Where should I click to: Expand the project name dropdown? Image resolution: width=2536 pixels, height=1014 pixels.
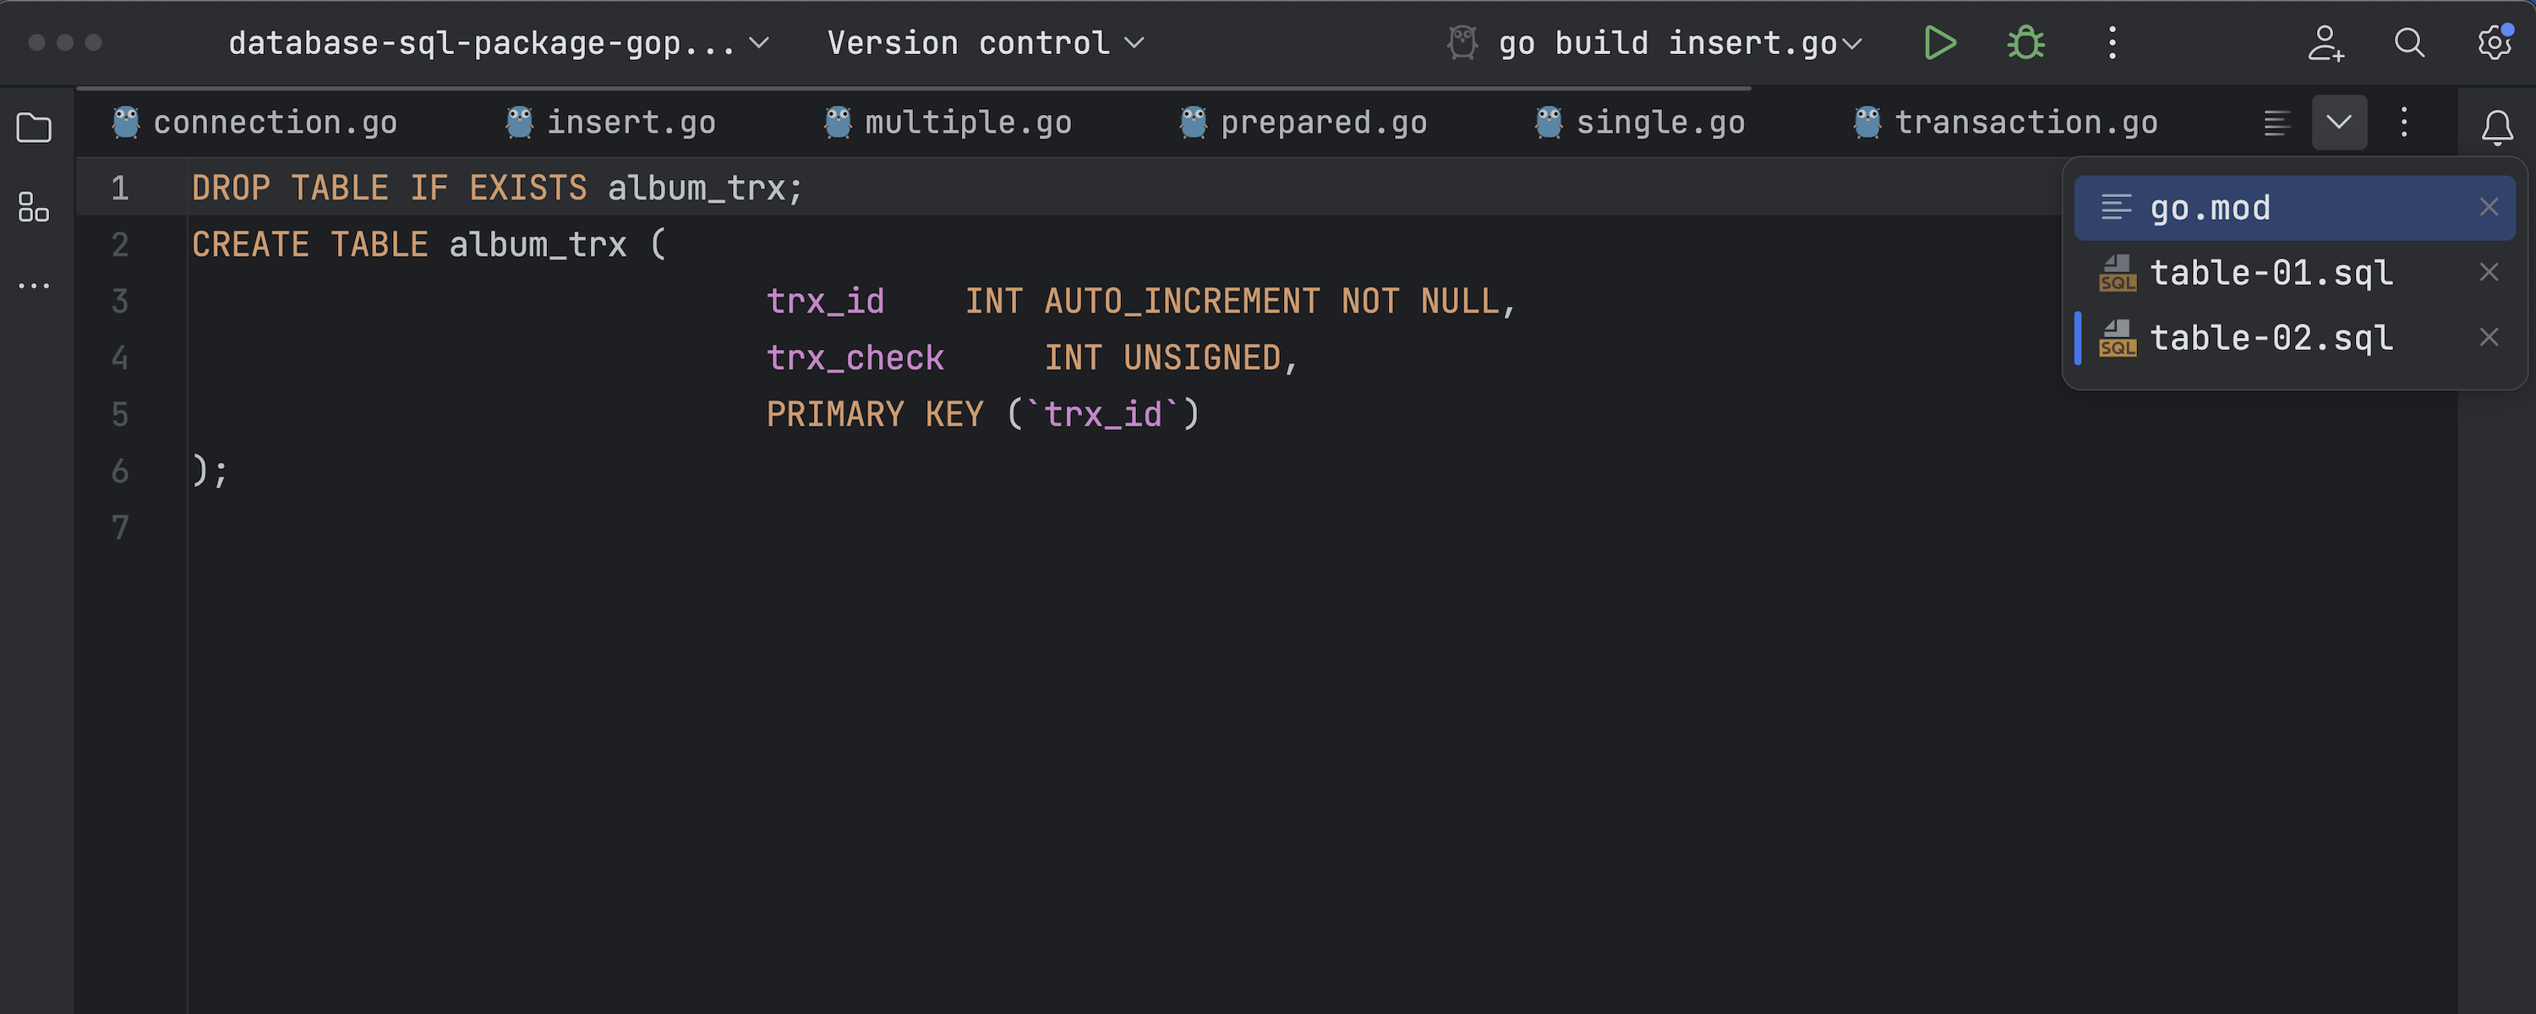[x=498, y=43]
